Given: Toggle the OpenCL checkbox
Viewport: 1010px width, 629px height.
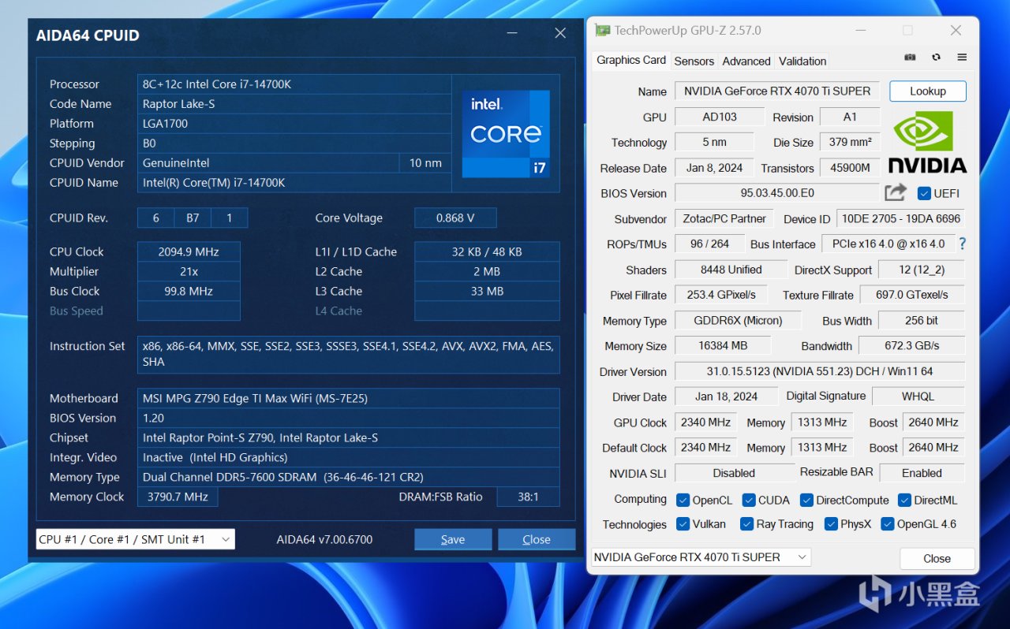Looking at the screenshot, I should point(683,500).
